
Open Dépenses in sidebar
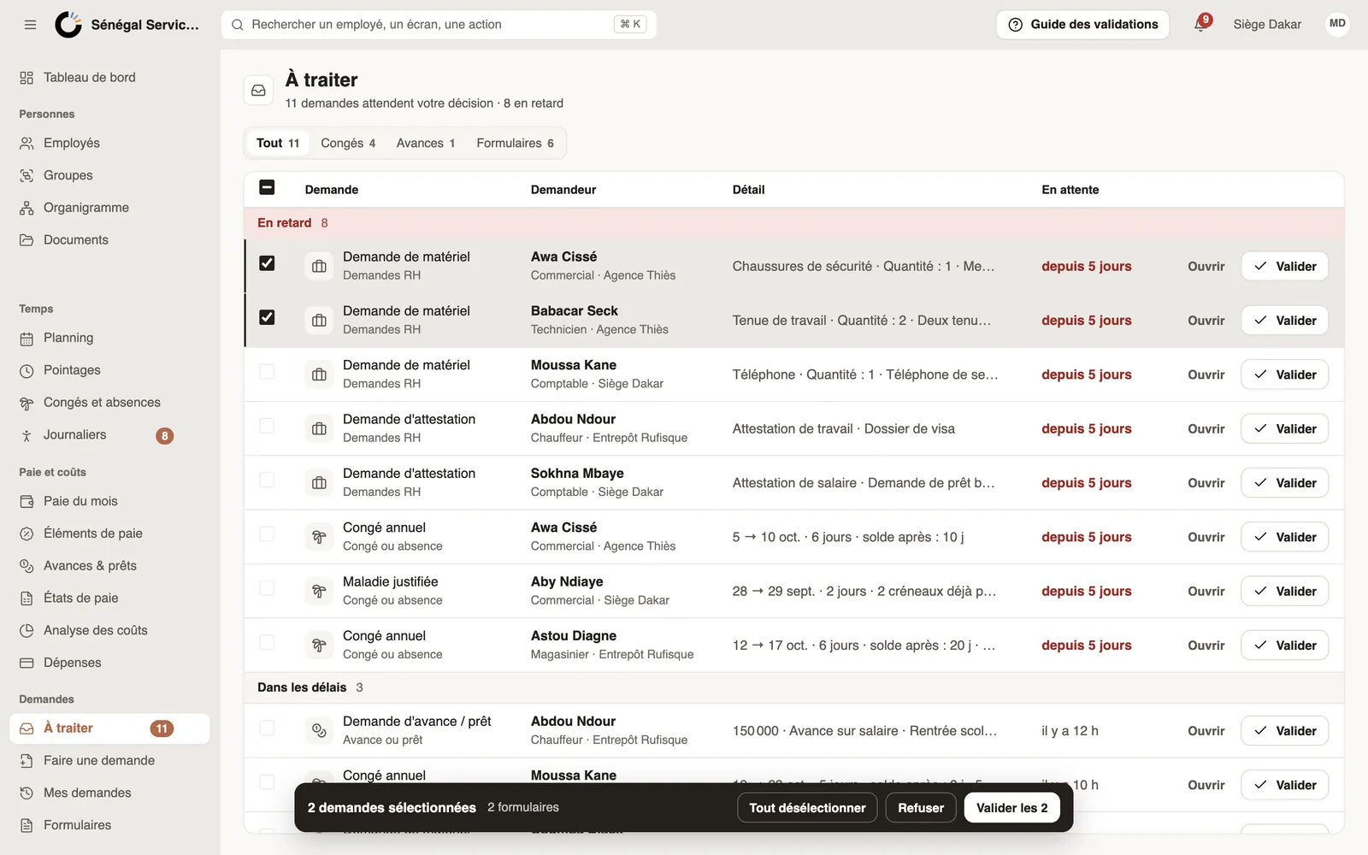pyautogui.click(x=109, y=663)
